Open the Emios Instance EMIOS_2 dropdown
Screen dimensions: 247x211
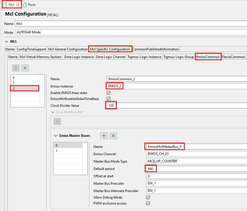tap(177, 86)
